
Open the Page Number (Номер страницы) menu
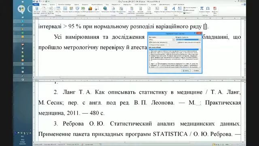(149, 10)
